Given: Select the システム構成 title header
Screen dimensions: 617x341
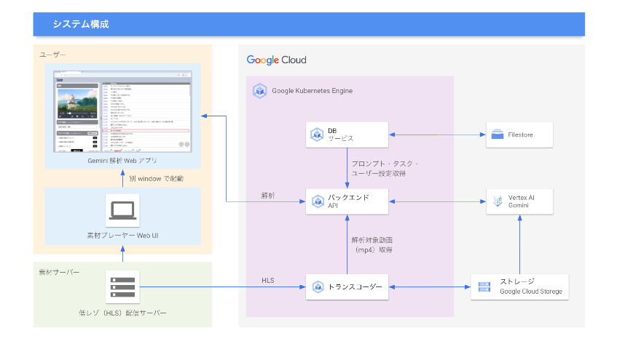Looking at the screenshot, I should click(x=81, y=24).
